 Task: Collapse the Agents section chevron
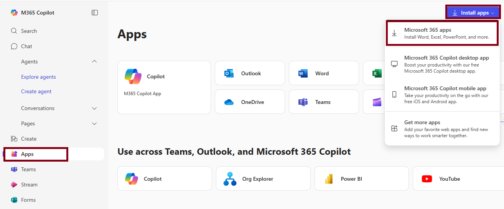94,62
